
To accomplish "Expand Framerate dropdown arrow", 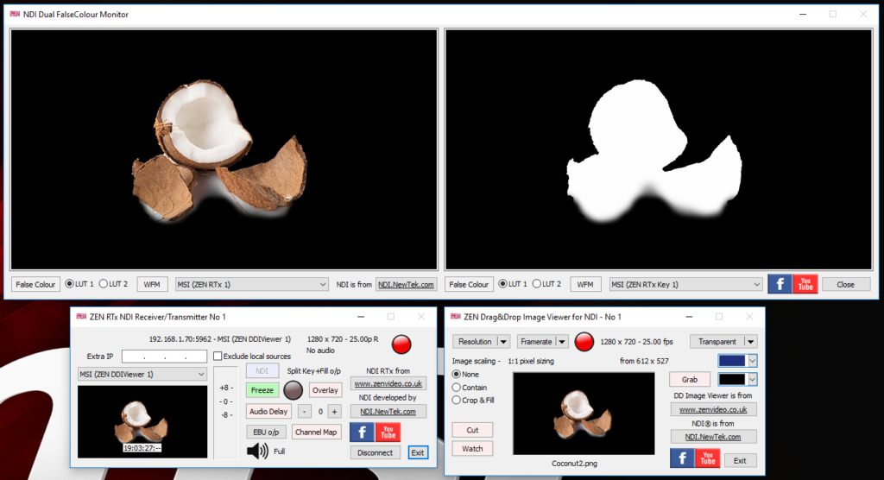I will [561, 342].
